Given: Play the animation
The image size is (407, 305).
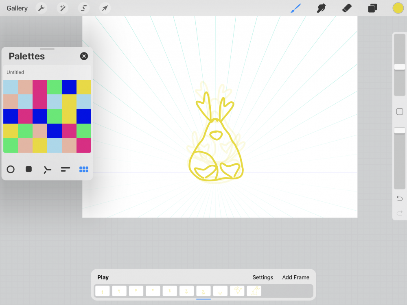Looking at the screenshot, I should click(x=103, y=277).
